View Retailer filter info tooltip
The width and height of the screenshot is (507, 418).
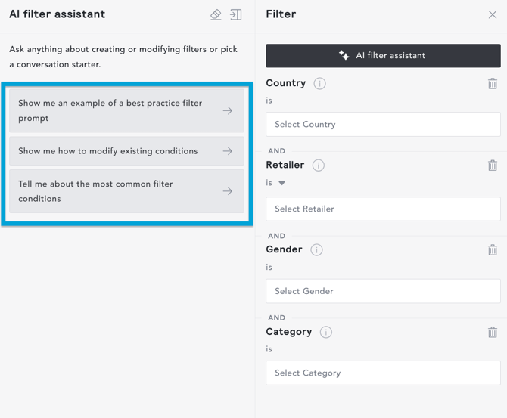click(318, 166)
